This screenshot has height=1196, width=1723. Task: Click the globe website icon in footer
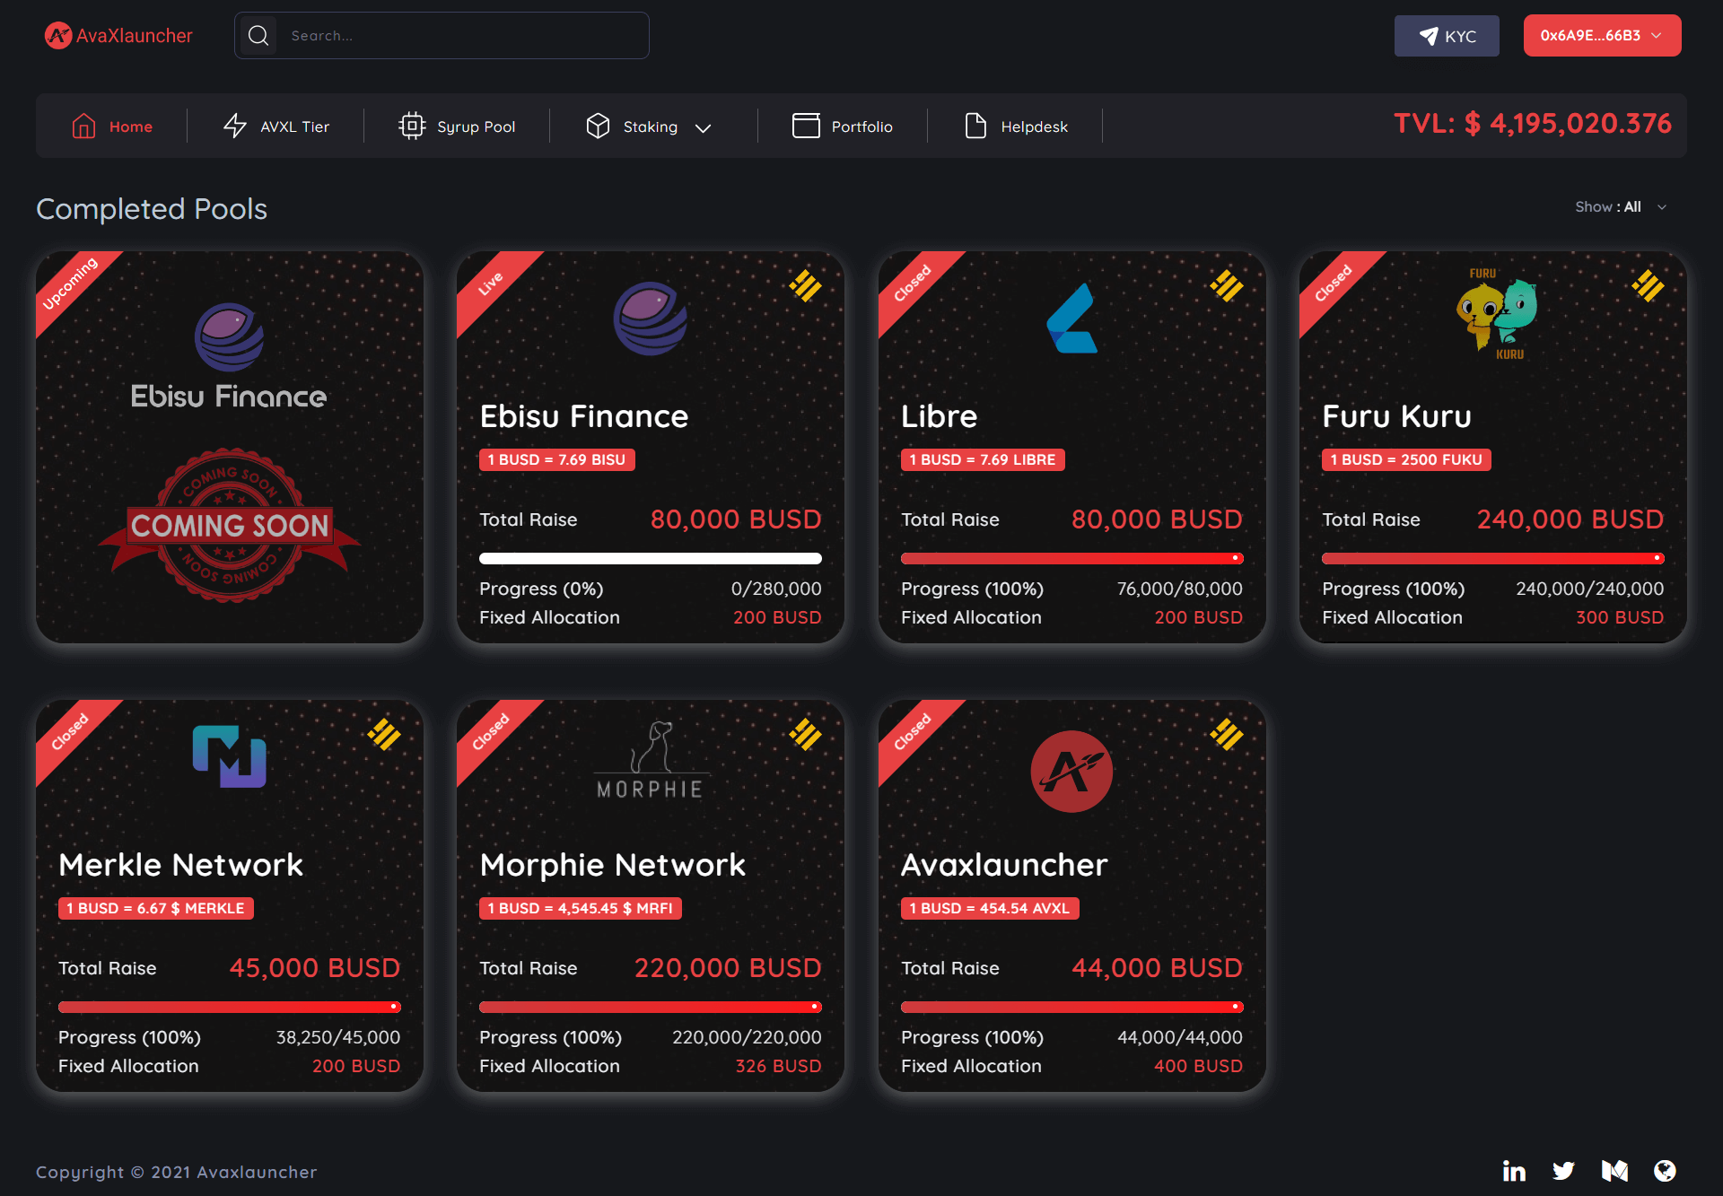1665,1171
